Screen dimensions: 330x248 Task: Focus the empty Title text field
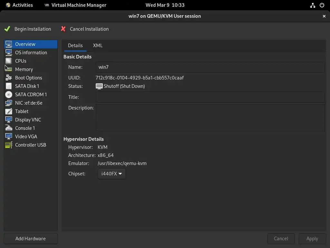pyautogui.click(x=210, y=97)
